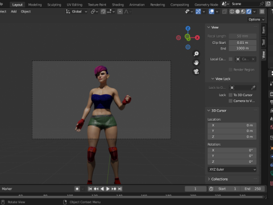
Task: Open the pivot point dropdown
Action: (x=94, y=11)
